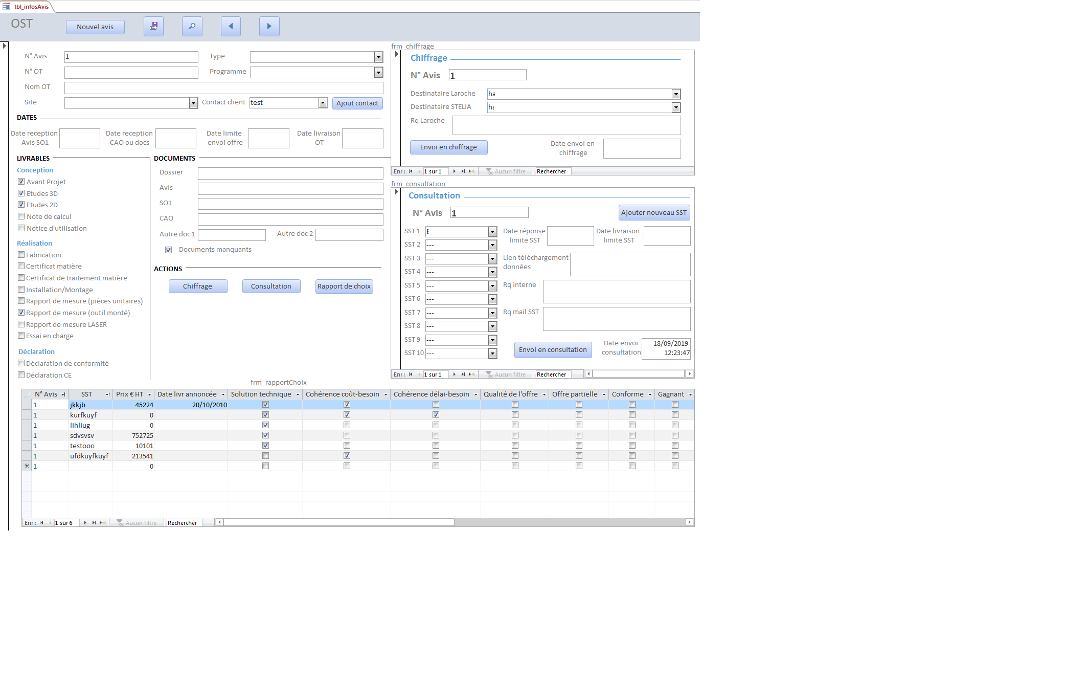Click the search magnifier icon
Screen dimensions: 1087x684
[x=192, y=26]
